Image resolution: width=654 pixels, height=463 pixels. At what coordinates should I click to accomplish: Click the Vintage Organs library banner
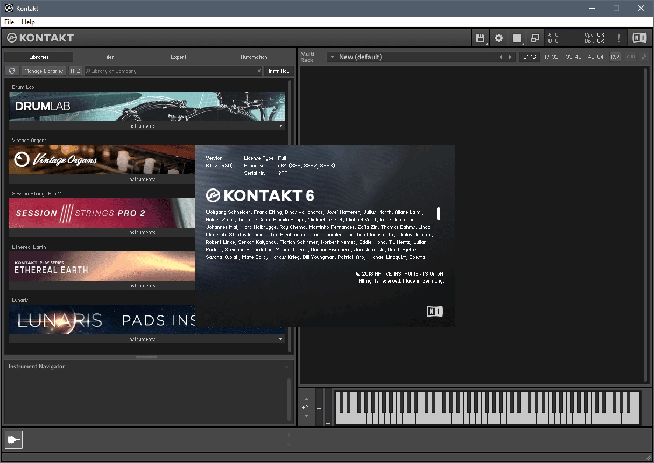pyautogui.click(x=102, y=159)
